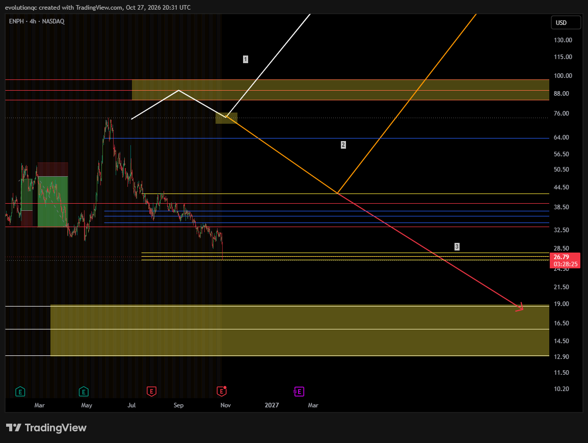Click the 19.00 price axis label
This screenshot has height=443, width=588.
562,304
